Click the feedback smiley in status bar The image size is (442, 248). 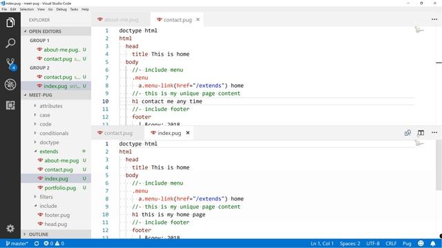pos(421,243)
